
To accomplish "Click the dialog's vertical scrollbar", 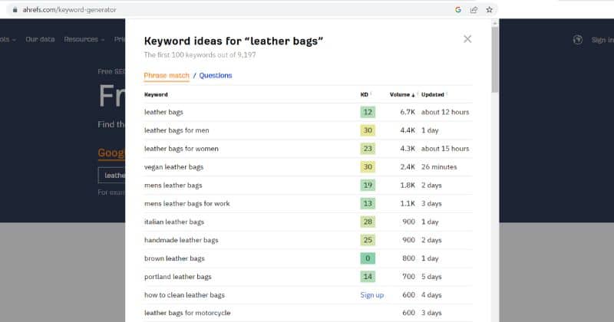I will pyautogui.click(x=495, y=59).
